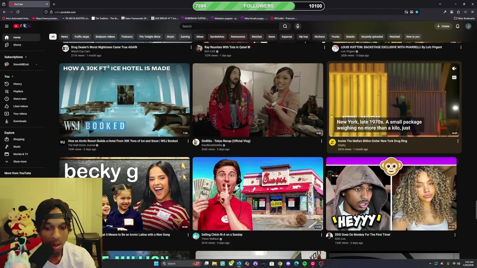Viewport: 477px width, 268px height.
Task: Open options menu for DDG Monkey video
Action: pyautogui.click(x=455, y=235)
